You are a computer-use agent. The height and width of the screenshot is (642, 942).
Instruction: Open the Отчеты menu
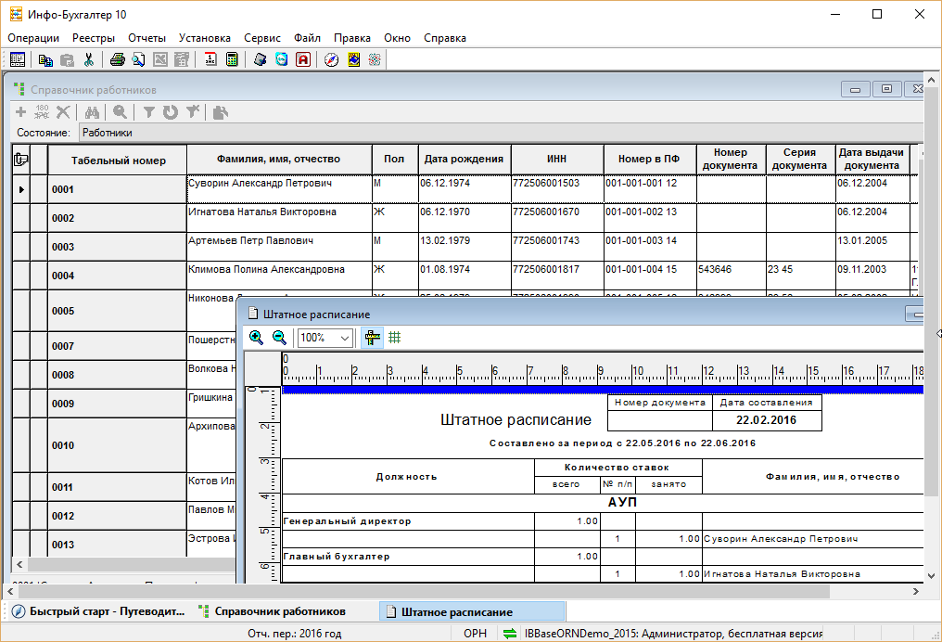pos(146,38)
